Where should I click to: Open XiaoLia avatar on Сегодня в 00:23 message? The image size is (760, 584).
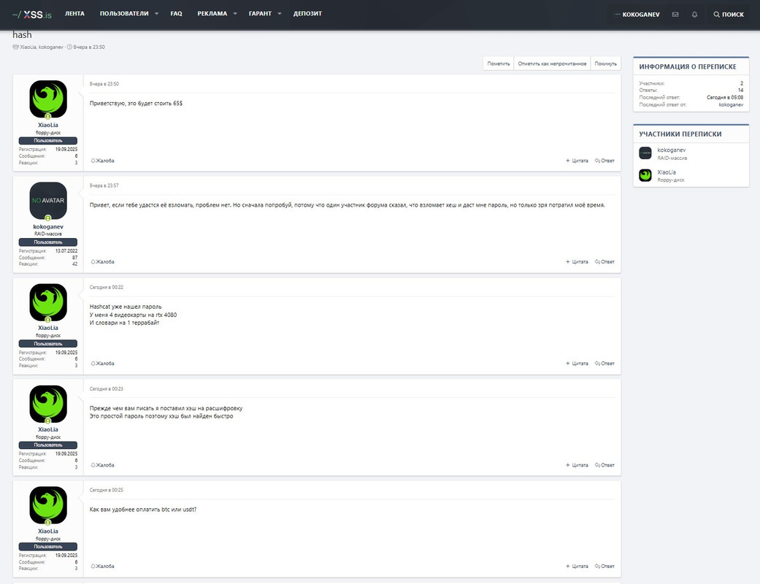pos(48,404)
